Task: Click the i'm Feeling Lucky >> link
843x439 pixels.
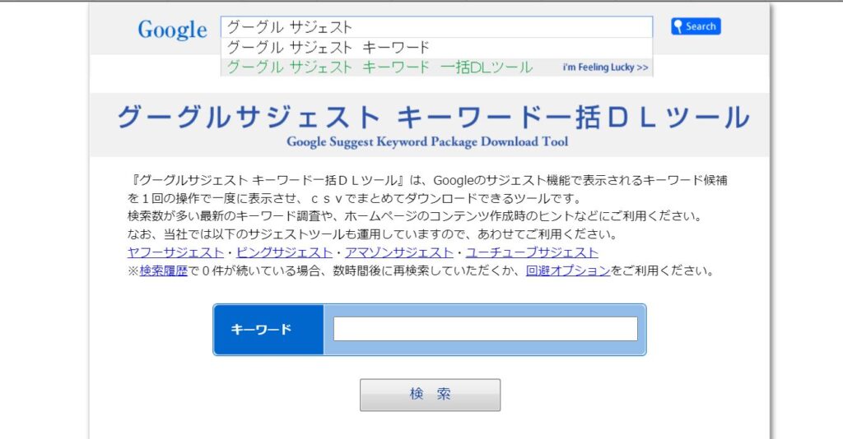Action: click(605, 67)
